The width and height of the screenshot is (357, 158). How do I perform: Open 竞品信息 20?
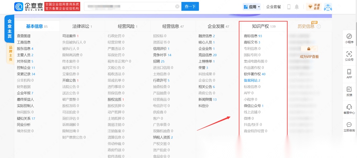[207, 55]
